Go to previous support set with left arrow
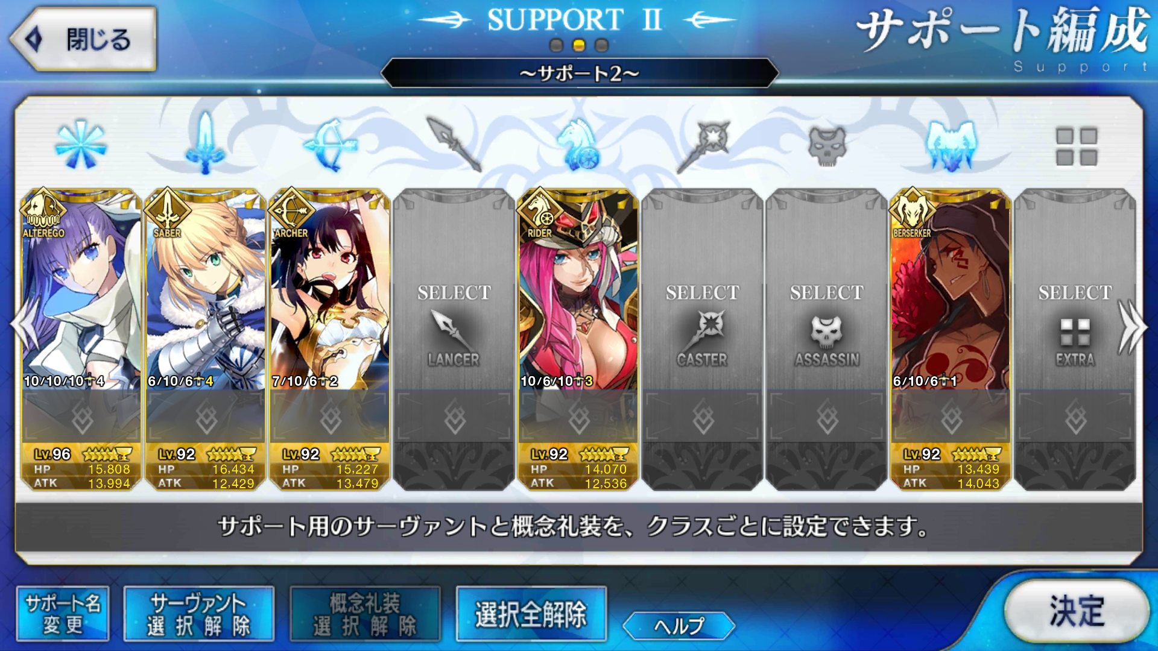This screenshot has width=1158, height=651. click(24, 326)
